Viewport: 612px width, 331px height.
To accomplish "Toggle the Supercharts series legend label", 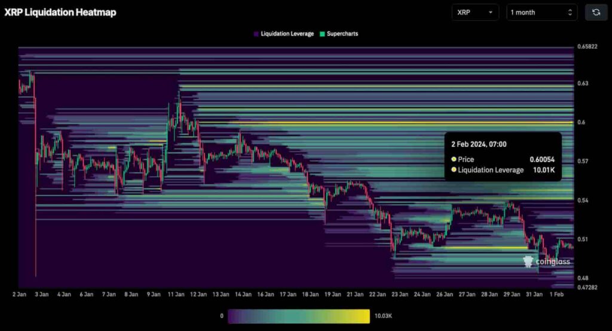I will [342, 34].
